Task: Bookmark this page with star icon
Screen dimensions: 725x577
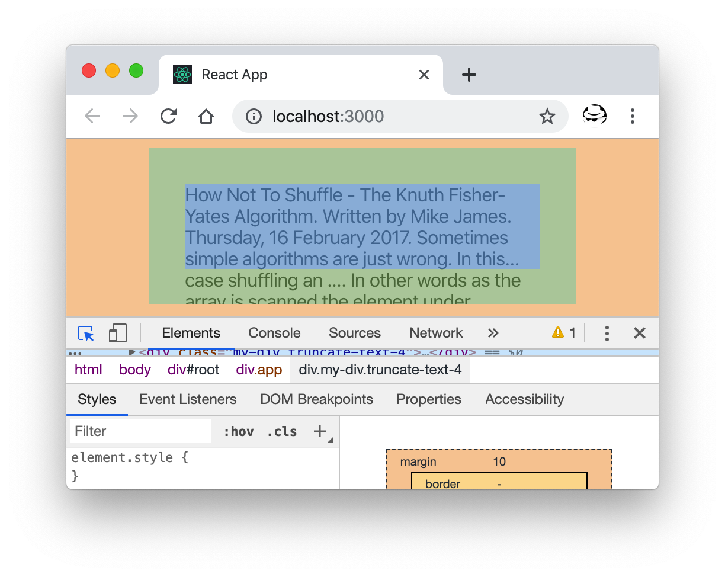Action: [x=547, y=116]
